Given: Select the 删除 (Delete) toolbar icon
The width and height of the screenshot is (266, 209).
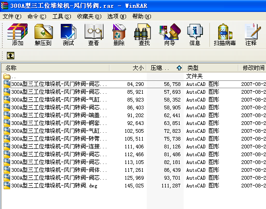Looking at the screenshot, I should coord(119,35).
